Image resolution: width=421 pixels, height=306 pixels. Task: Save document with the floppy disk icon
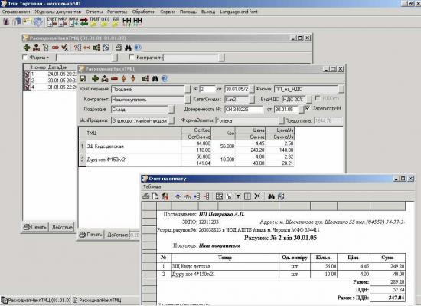coord(83,78)
